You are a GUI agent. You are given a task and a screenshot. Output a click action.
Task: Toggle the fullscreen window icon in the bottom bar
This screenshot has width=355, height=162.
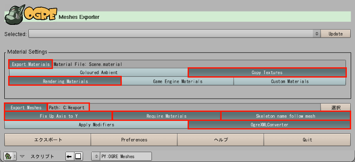[79, 156]
